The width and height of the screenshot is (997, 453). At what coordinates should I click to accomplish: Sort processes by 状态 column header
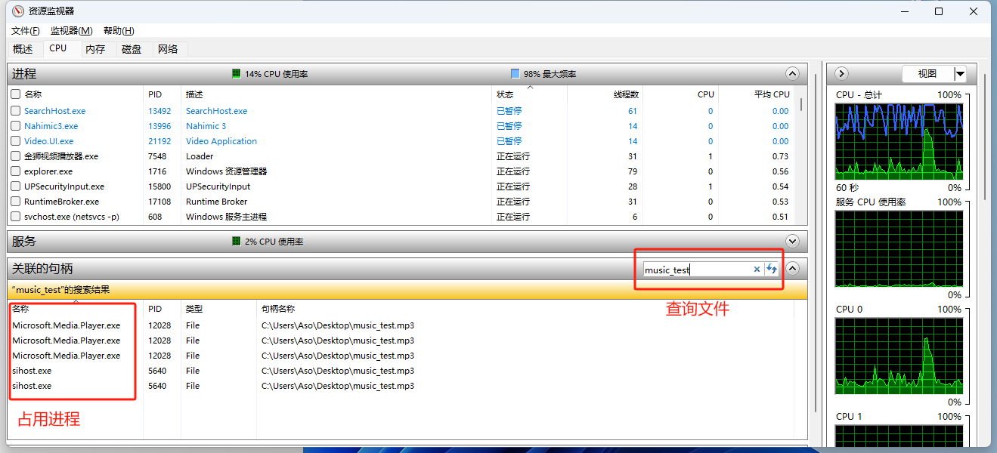click(x=529, y=94)
